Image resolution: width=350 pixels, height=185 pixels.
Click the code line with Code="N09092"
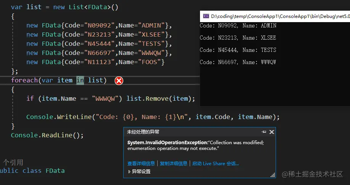(99, 26)
